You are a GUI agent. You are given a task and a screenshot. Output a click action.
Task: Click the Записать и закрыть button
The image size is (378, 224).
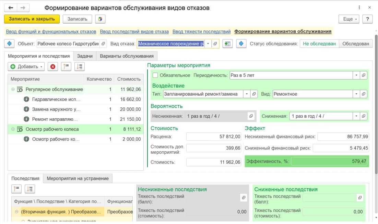click(x=32, y=19)
